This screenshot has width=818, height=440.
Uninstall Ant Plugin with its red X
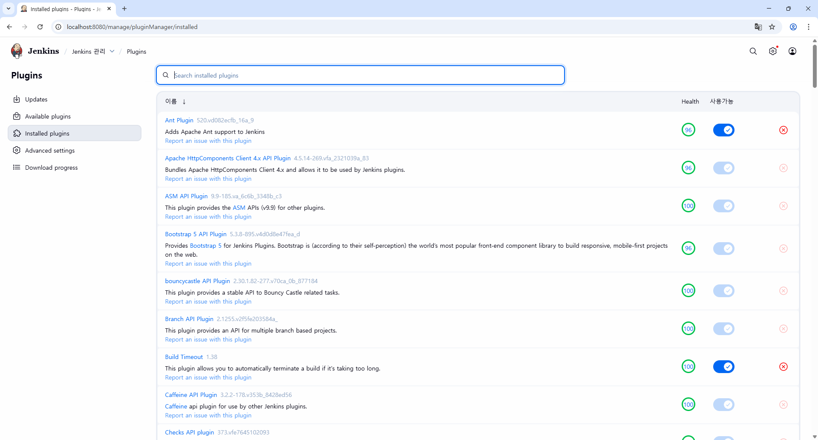[x=783, y=130]
